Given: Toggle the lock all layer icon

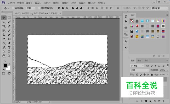Looking at the screenshot, I should coord(152,74).
